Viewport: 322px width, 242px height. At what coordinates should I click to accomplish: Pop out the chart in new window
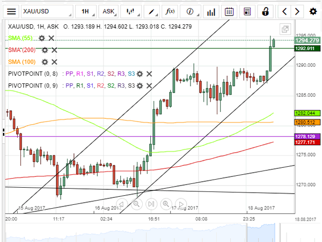click(286, 30)
